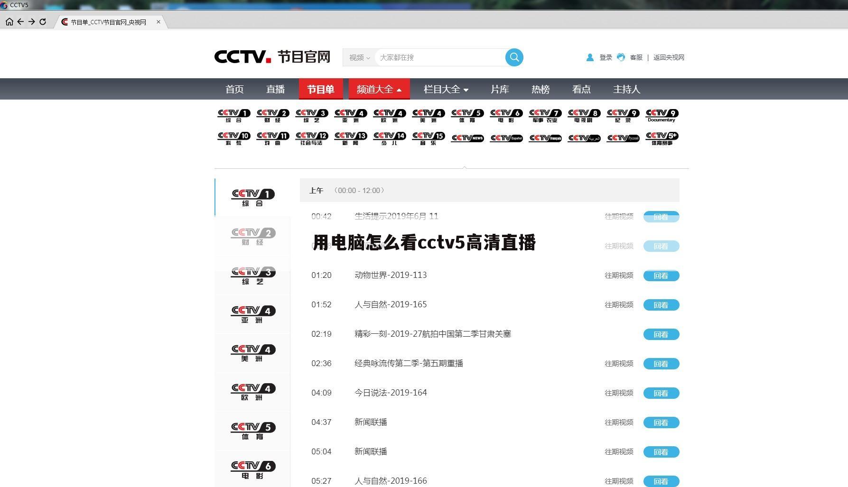The height and width of the screenshot is (487, 848).
Task: Select CCTV9 纪录 channel logo
Action: coord(623,116)
